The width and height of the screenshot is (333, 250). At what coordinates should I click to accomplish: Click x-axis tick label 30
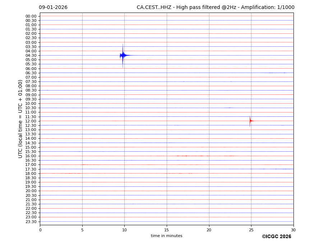tap(293, 230)
